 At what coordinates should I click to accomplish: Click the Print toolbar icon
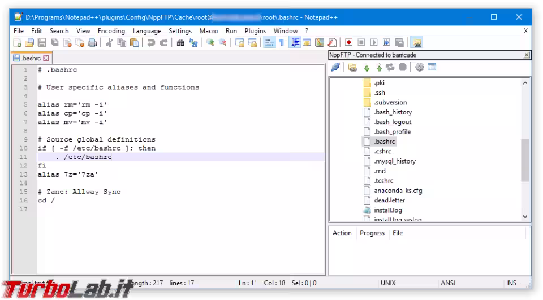pos(92,42)
